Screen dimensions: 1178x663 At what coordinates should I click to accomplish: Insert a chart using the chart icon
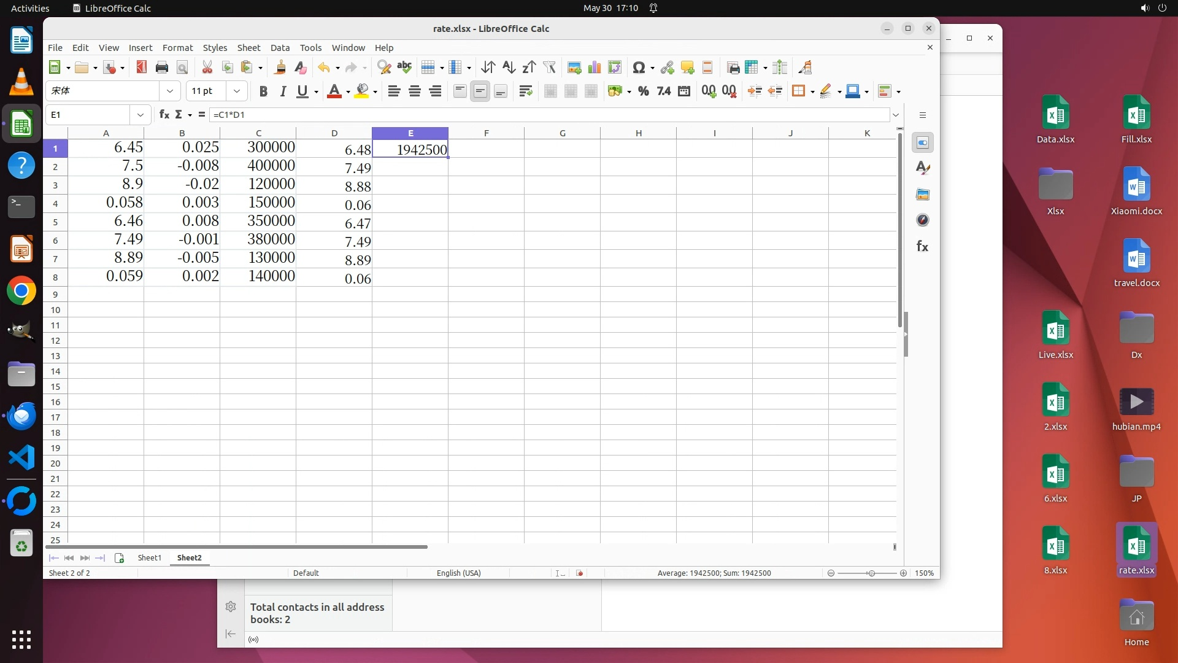(594, 68)
